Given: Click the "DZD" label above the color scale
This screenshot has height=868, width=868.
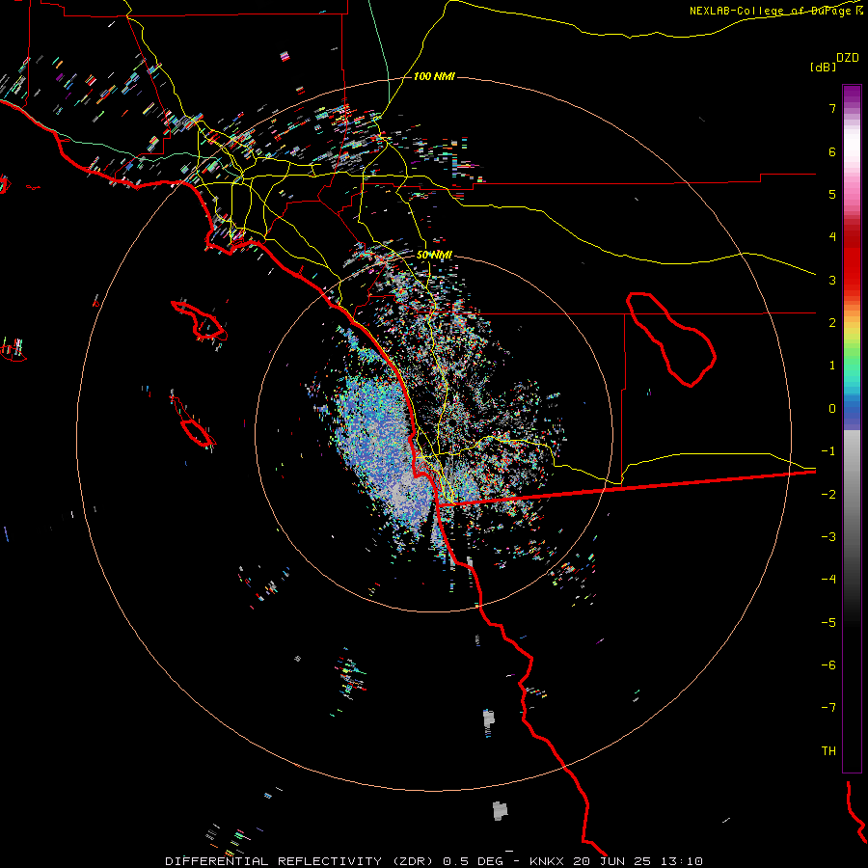Looking at the screenshot, I should tap(848, 58).
